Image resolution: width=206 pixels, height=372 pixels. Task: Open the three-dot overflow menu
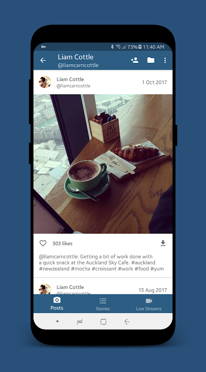tap(165, 60)
